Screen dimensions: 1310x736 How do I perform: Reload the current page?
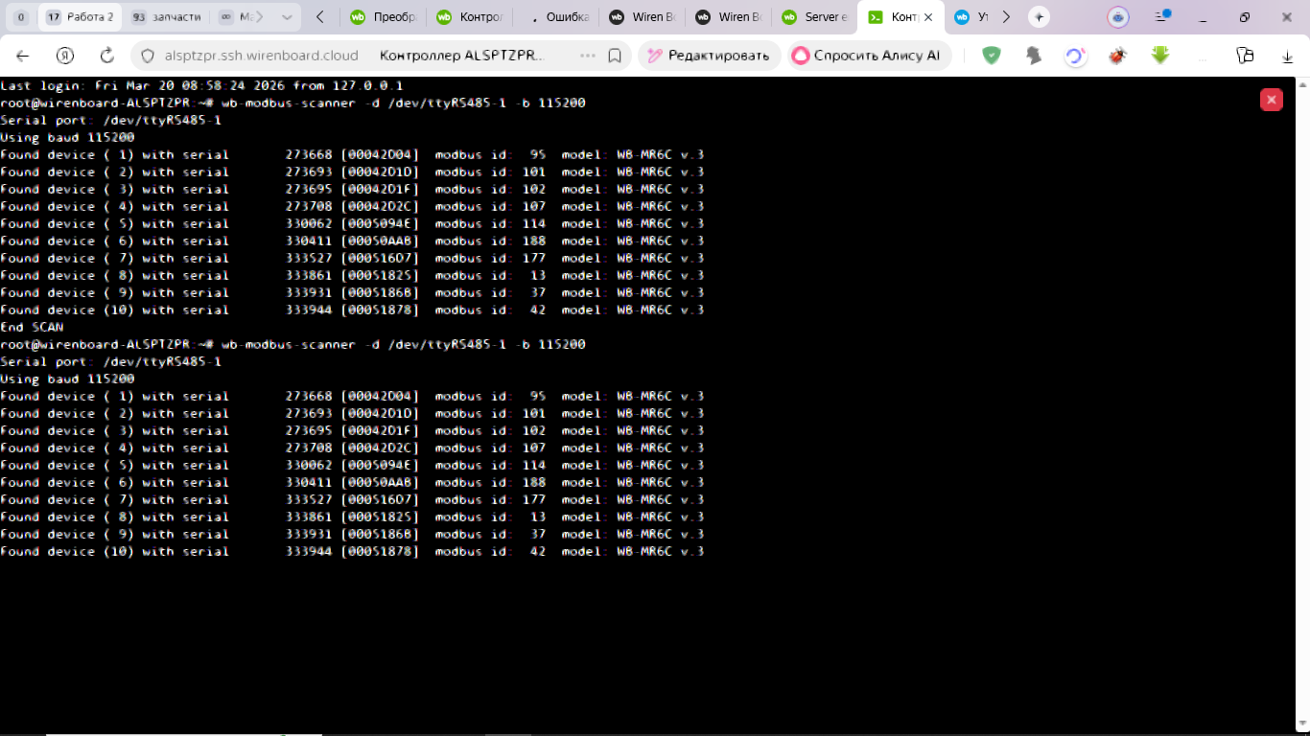click(106, 56)
